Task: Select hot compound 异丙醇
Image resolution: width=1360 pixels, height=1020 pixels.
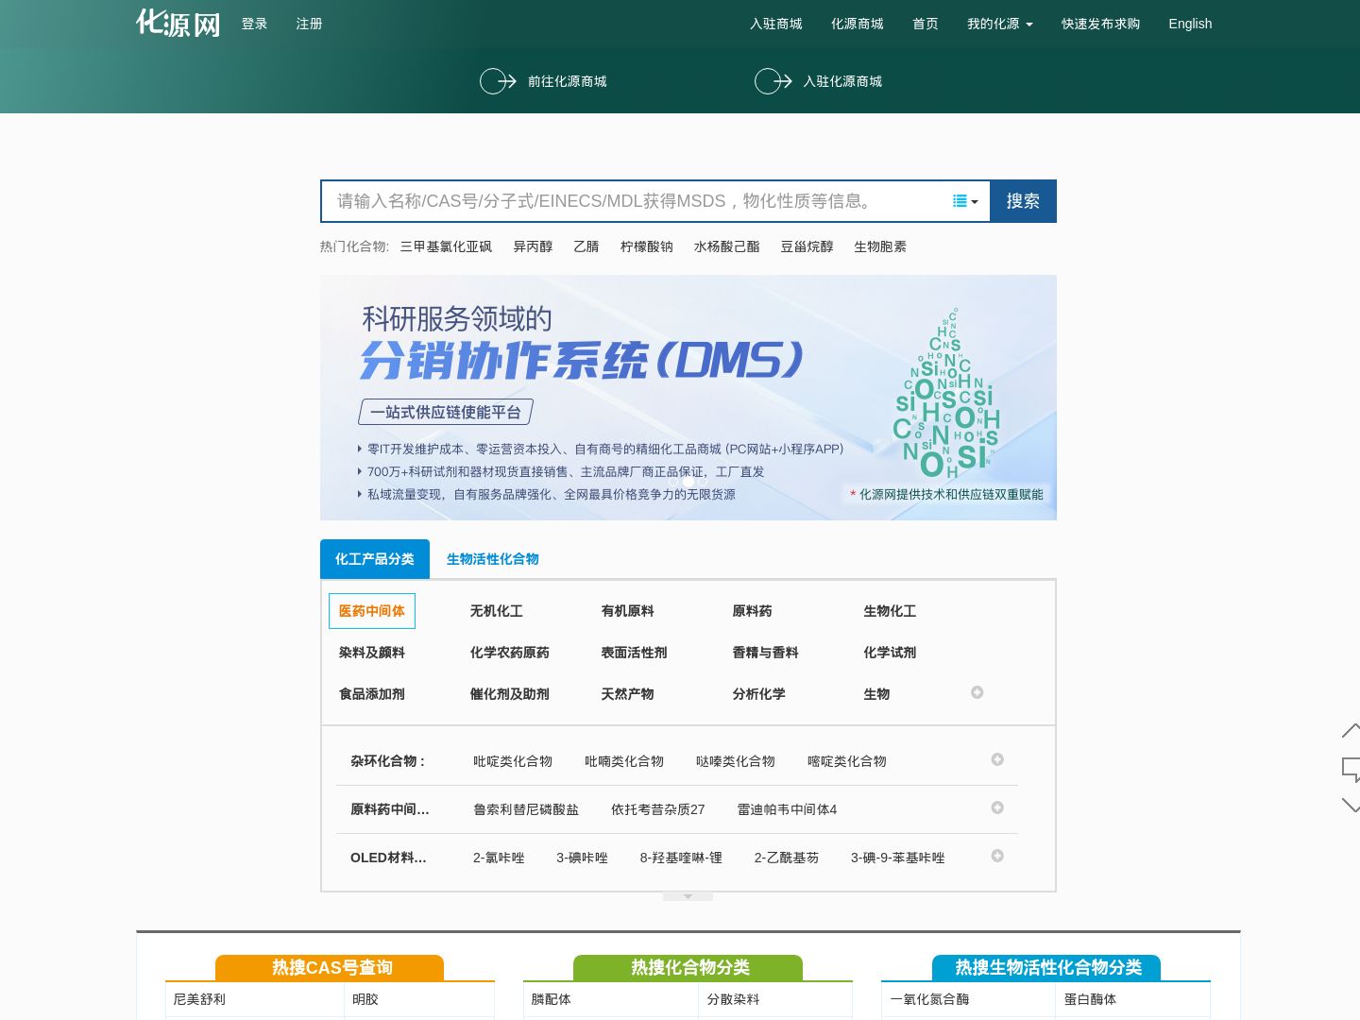Action: (x=533, y=246)
